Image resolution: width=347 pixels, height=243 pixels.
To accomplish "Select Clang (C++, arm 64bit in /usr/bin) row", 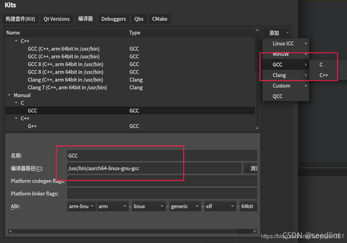I will (130, 80).
